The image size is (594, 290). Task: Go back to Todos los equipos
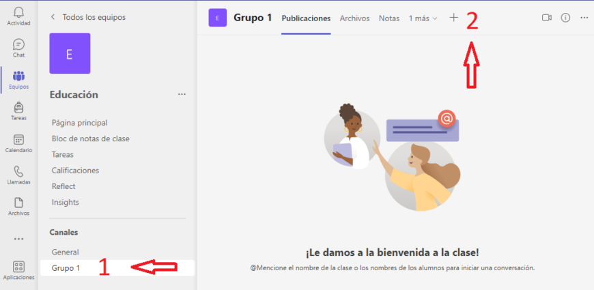(88, 17)
